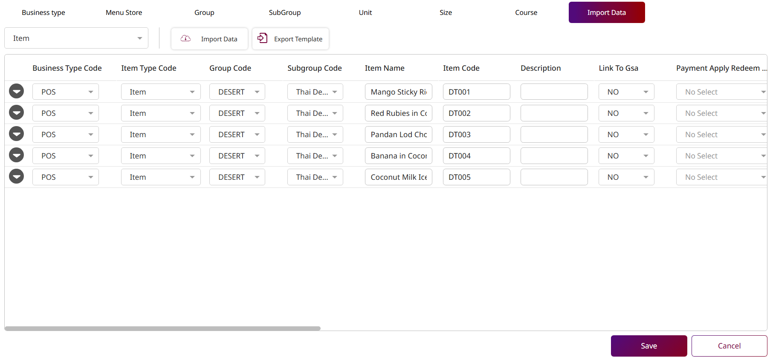
Task: Click the round icon on the Pandan Lod row
Action: (x=17, y=134)
